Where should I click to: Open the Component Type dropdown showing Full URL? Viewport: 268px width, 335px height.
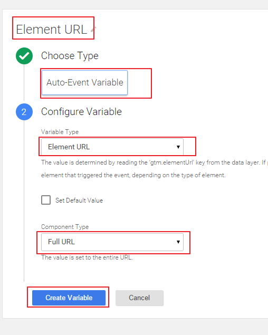[112, 242]
